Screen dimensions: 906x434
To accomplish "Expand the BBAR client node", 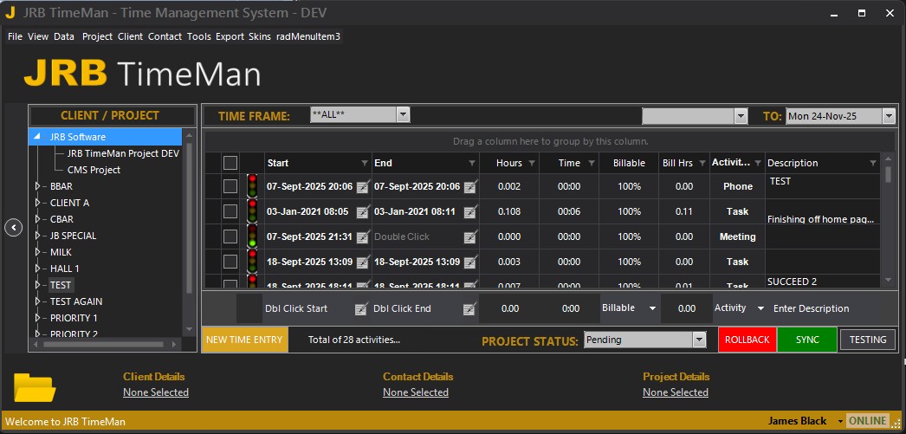I will (x=37, y=186).
